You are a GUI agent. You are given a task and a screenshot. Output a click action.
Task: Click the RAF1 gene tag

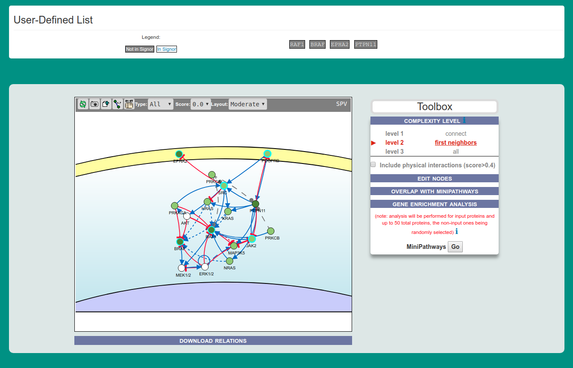[297, 44]
